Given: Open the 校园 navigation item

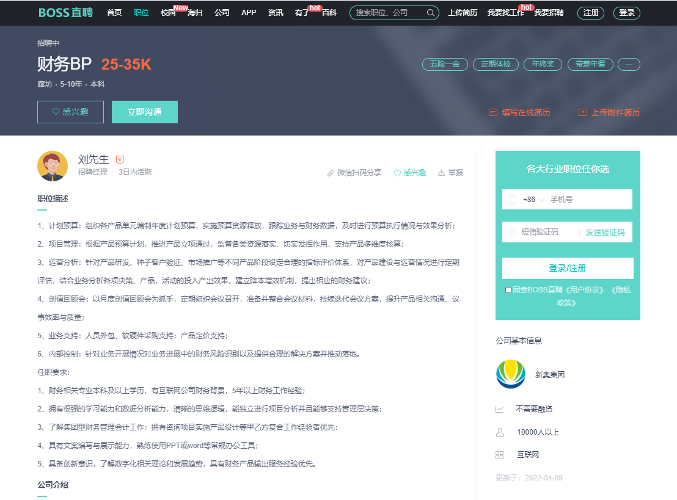Looking at the screenshot, I should click(168, 13).
